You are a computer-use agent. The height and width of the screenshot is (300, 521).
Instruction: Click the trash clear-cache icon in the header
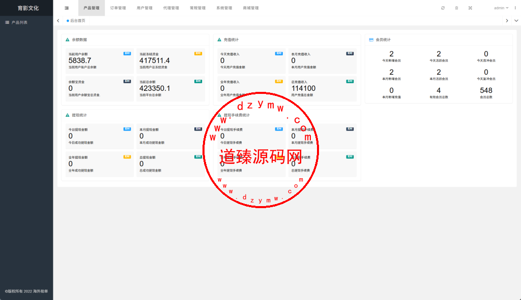click(x=456, y=8)
